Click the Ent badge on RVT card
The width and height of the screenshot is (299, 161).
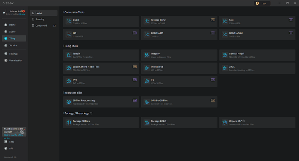[135, 80]
